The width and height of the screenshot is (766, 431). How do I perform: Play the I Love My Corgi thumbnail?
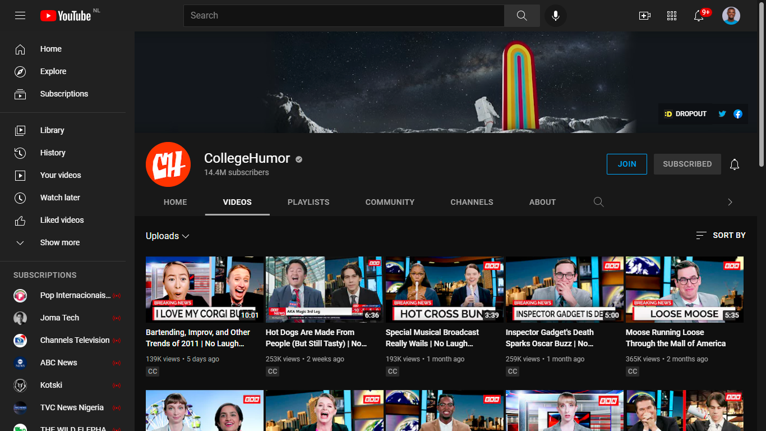(x=205, y=290)
